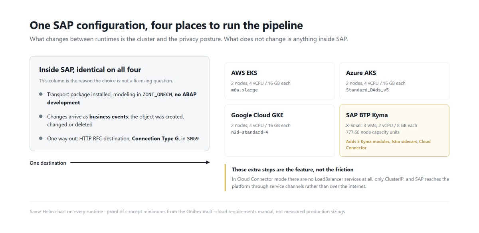The width and height of the screenshot is (479, 233).
Task: Click 'Those extra steps are the feature, not the friction'
Action: point(293,169)
